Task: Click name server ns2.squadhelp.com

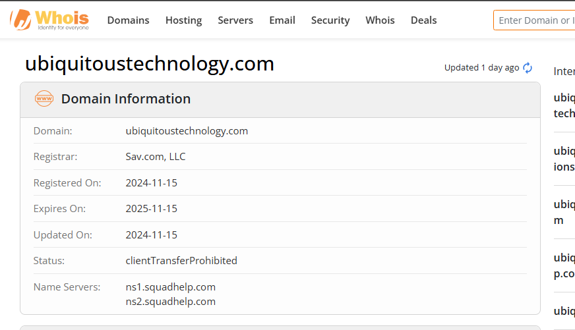Action: (171, 302)
